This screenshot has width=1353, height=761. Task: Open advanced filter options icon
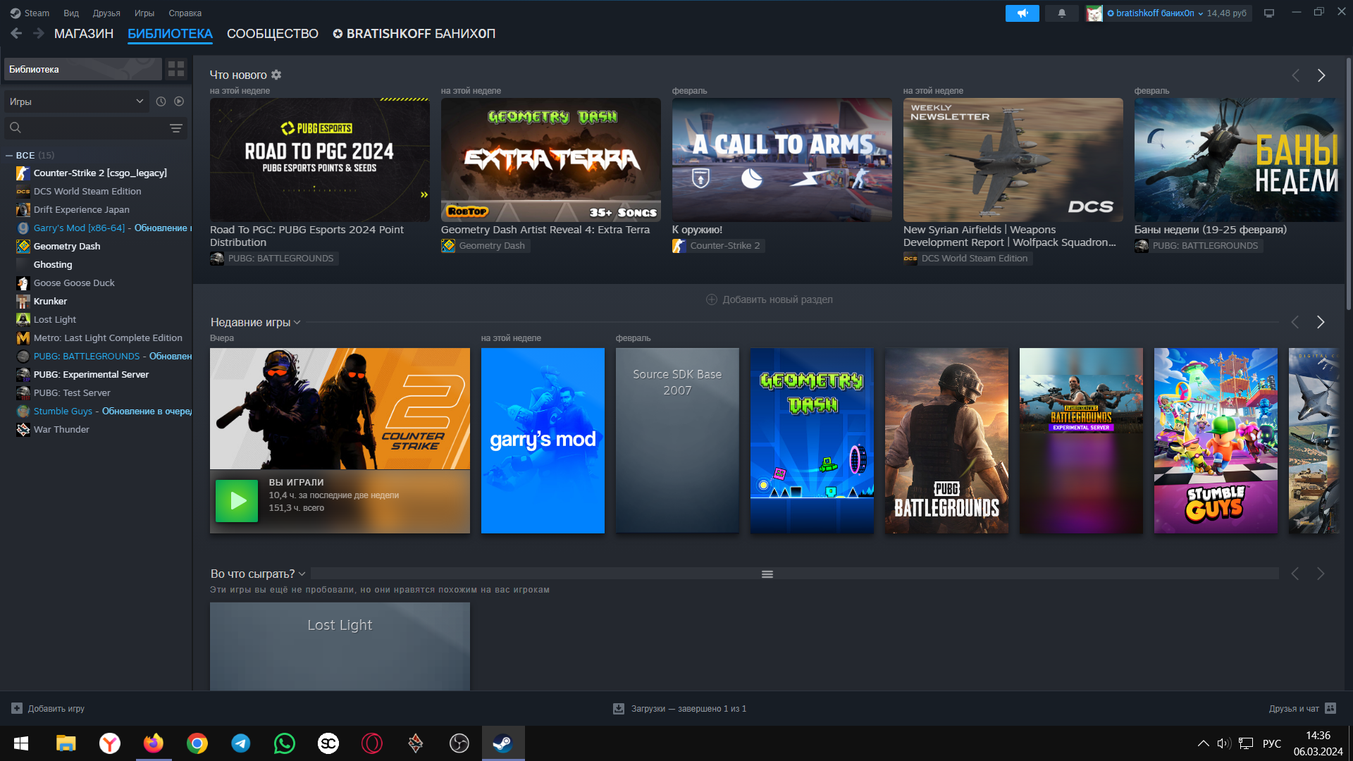click(176, 128)
